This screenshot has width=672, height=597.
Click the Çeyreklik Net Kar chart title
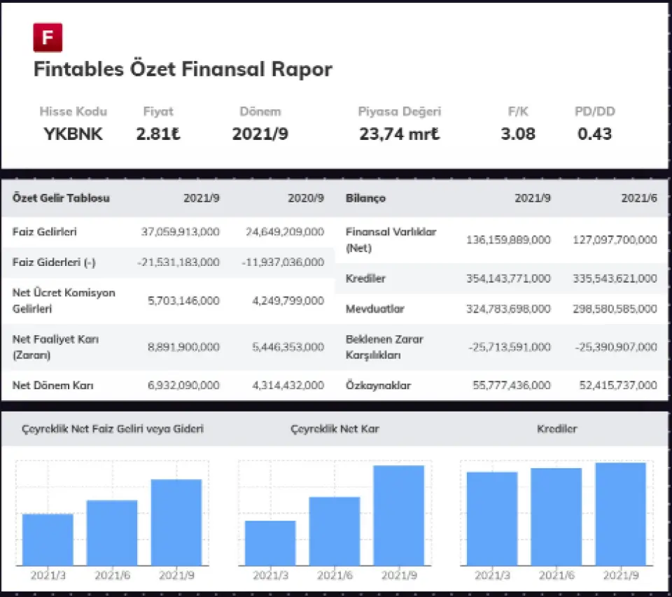[335, 428]
